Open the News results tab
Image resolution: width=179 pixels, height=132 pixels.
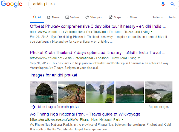point(53,17)
